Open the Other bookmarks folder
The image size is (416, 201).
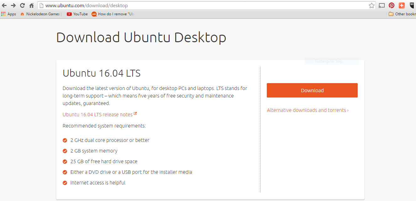[x=402, y=14]
